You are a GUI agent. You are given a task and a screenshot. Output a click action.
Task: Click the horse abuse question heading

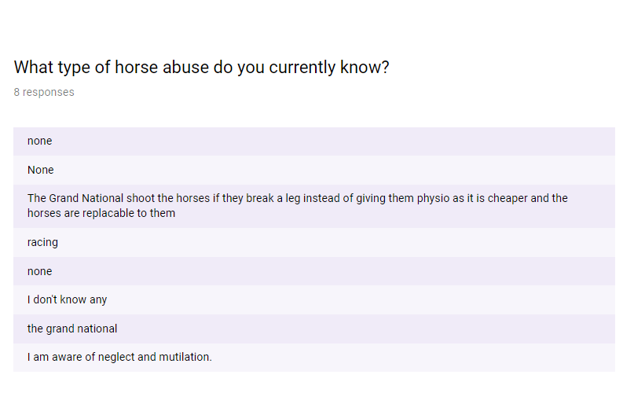201,68
